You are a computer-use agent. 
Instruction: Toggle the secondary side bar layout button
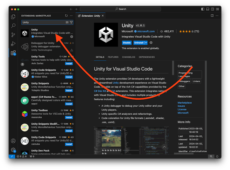[213, 9]
